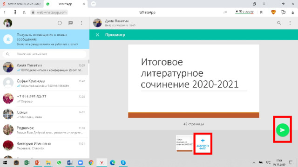
Task: Open the Windows notification center
Action: (291, 163)
